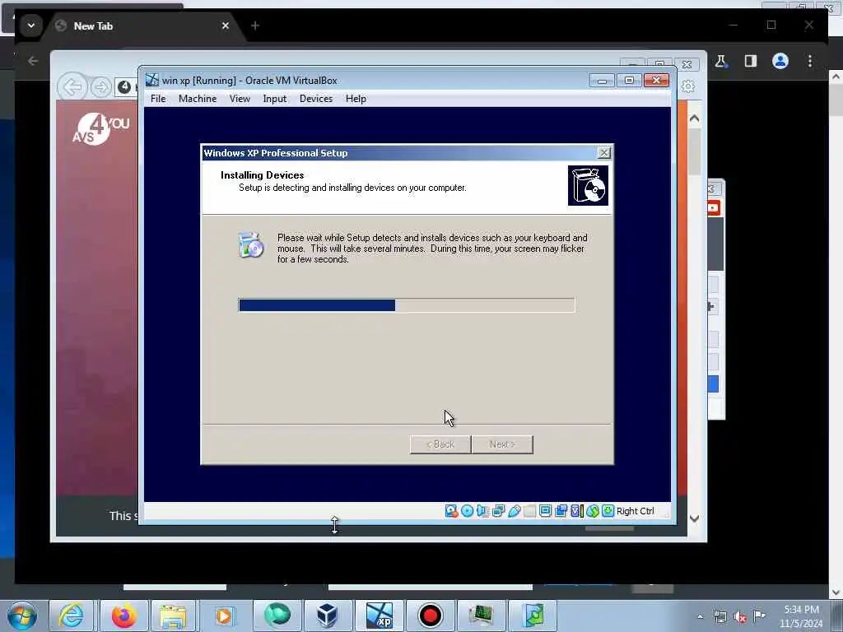The height and width of the screenshot is (632, 843).
Task: Open the USB devices indicator in VirtualBox status bar
Action: coord(514,511)
